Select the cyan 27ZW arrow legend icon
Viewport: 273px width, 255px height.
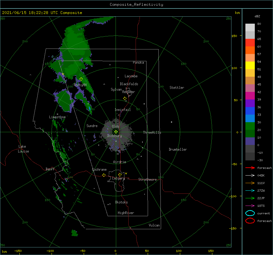(x=250, y=190)
